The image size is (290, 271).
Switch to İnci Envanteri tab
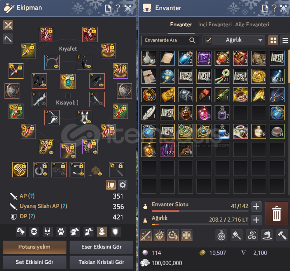pyautogui.click(x=215, y=24)
